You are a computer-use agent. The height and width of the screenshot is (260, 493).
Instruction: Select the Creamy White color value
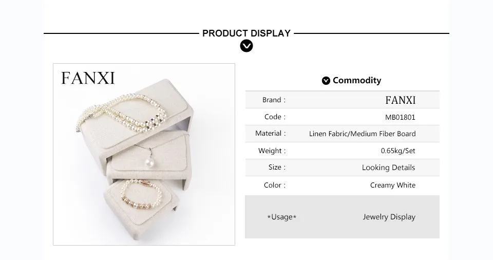[x=393, y=185]
